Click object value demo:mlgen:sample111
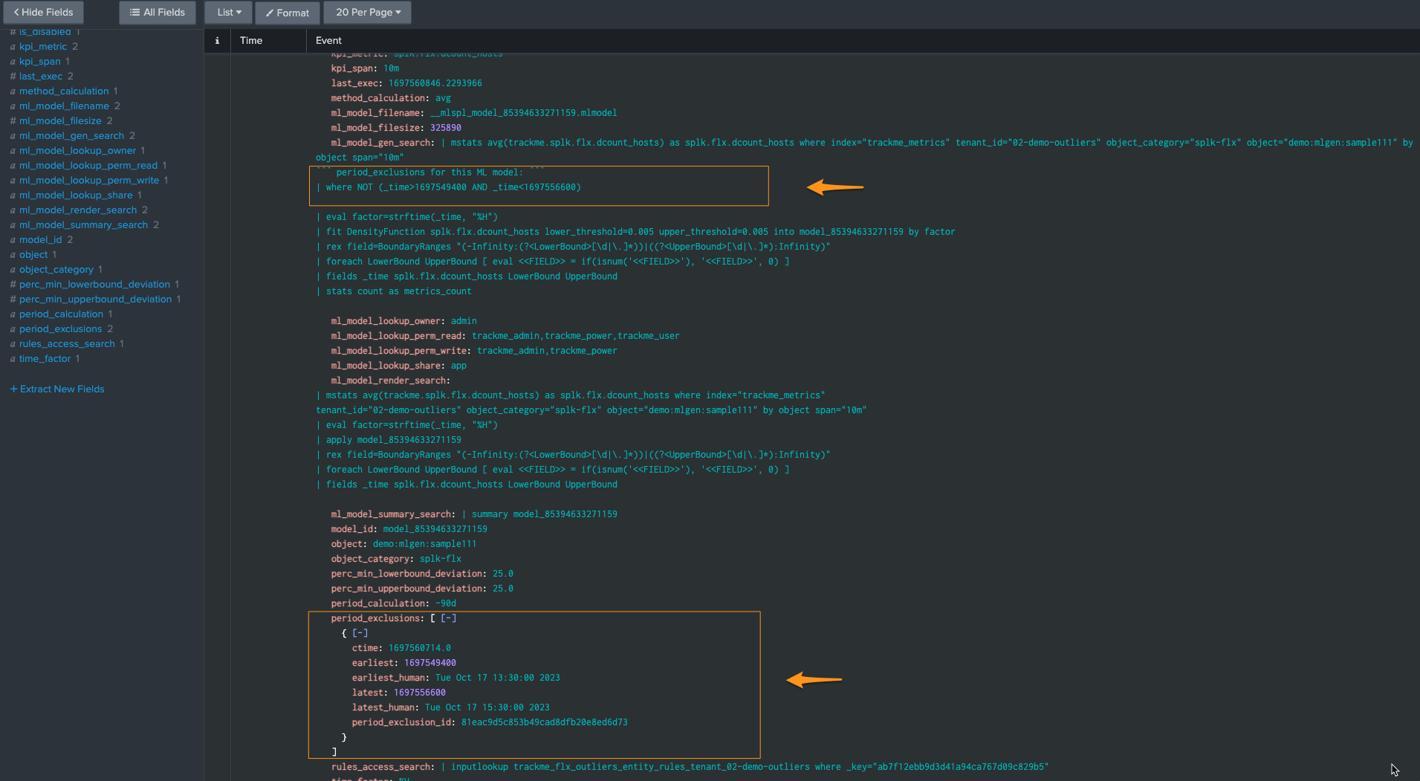1420x781 pixels. click(x=424, y=544)
